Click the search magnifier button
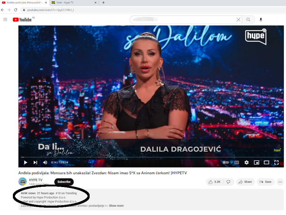Screen dimensions: 286x215 (x=248, y=20)
